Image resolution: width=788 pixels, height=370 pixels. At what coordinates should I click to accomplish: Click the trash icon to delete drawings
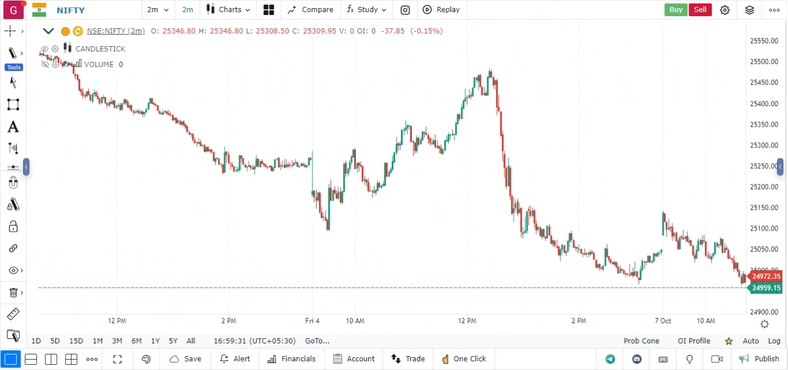pyautogui.click(x=13, y=293)
